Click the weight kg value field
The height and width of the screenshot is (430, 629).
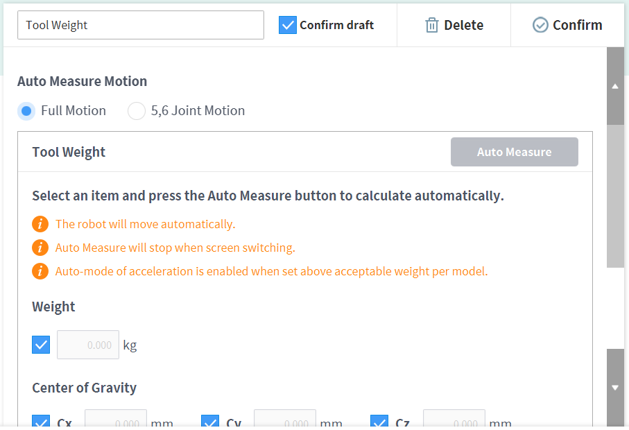(88, 345)
